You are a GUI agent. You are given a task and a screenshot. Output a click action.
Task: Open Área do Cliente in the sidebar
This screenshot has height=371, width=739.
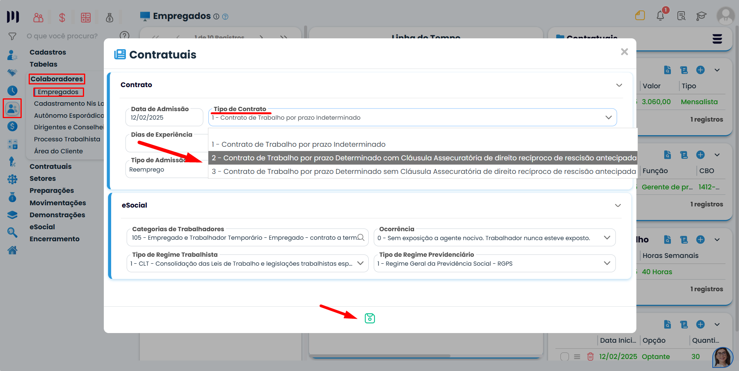pos(58,151)
